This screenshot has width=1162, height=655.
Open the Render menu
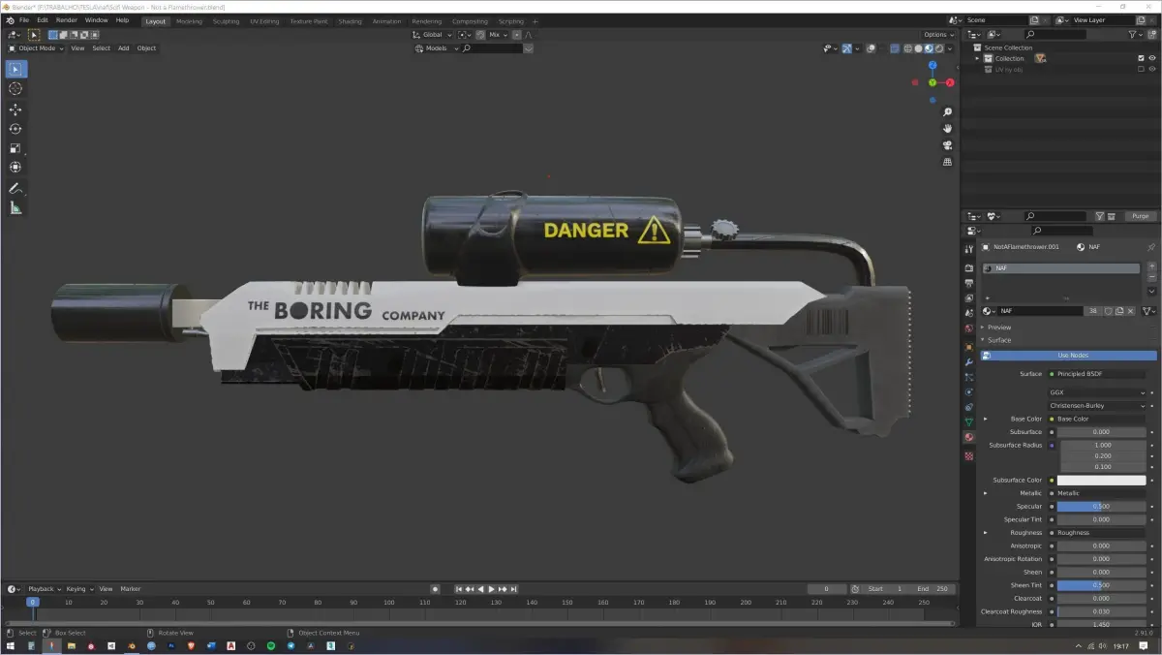(66, 19)
